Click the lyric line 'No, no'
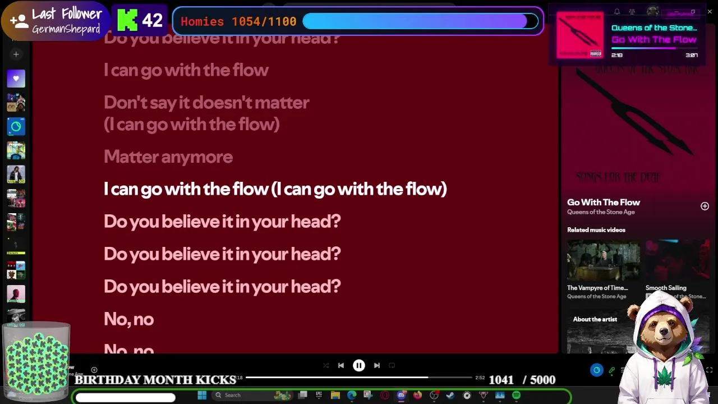718x404 pixels. [x=128, y=319]
